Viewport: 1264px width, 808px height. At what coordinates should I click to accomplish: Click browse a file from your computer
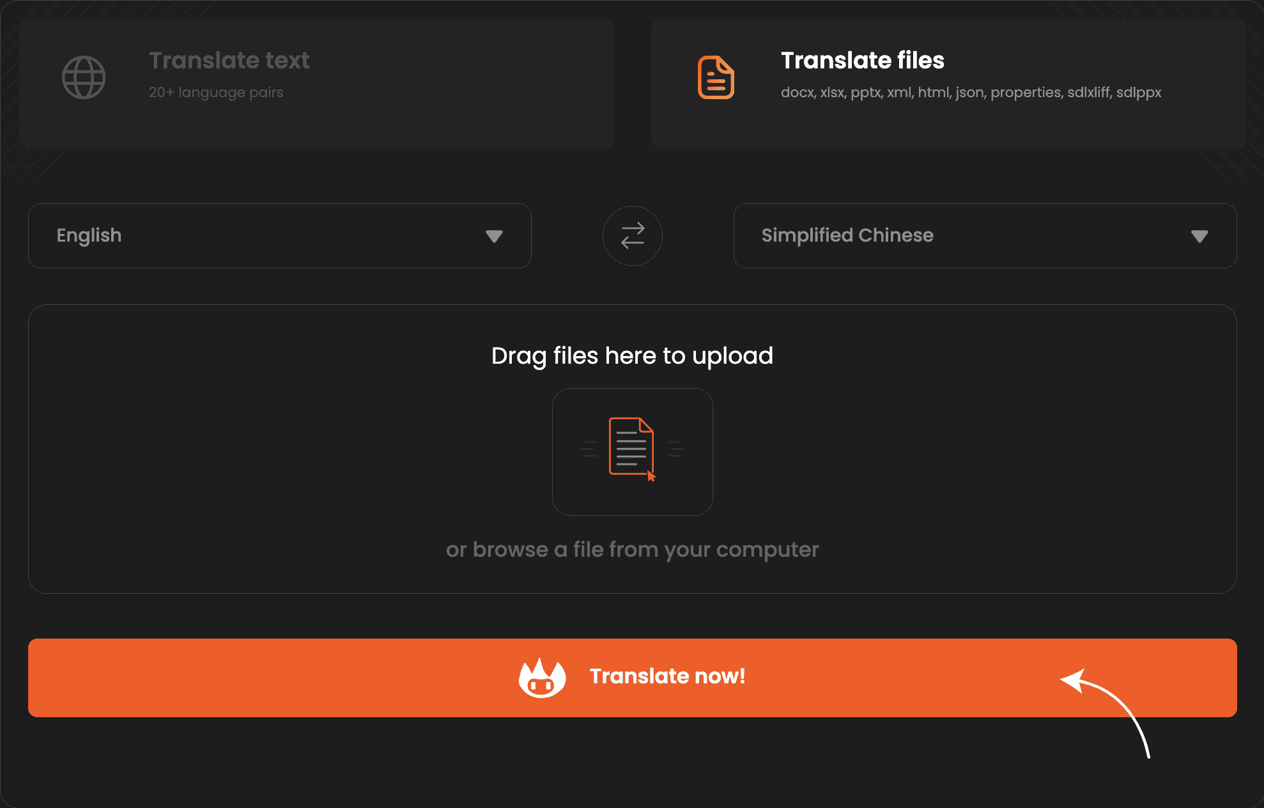click(x=632, y=550)
